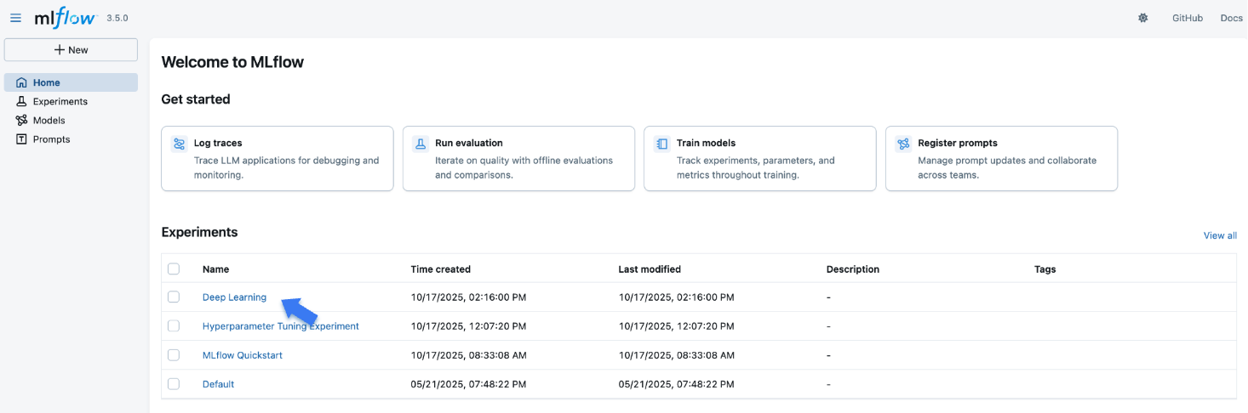Open the MLflow Quickstart experiment

[243, 355]
